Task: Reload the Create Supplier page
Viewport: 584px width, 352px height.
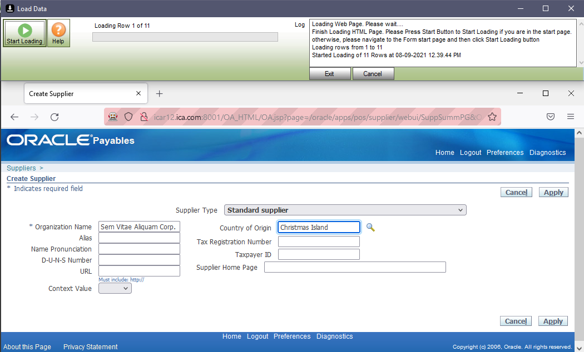Action: (x=55, y=117)
